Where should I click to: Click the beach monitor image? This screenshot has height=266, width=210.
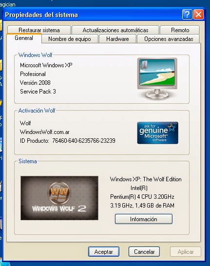tap(157, 78)
